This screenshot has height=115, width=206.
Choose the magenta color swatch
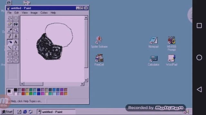coord(42,94)
